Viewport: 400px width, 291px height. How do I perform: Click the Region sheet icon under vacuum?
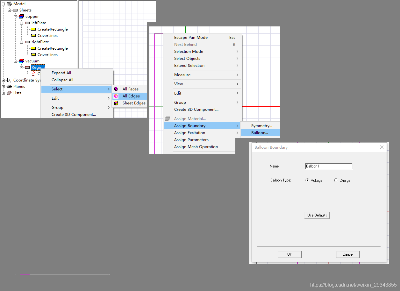point(27,67)
